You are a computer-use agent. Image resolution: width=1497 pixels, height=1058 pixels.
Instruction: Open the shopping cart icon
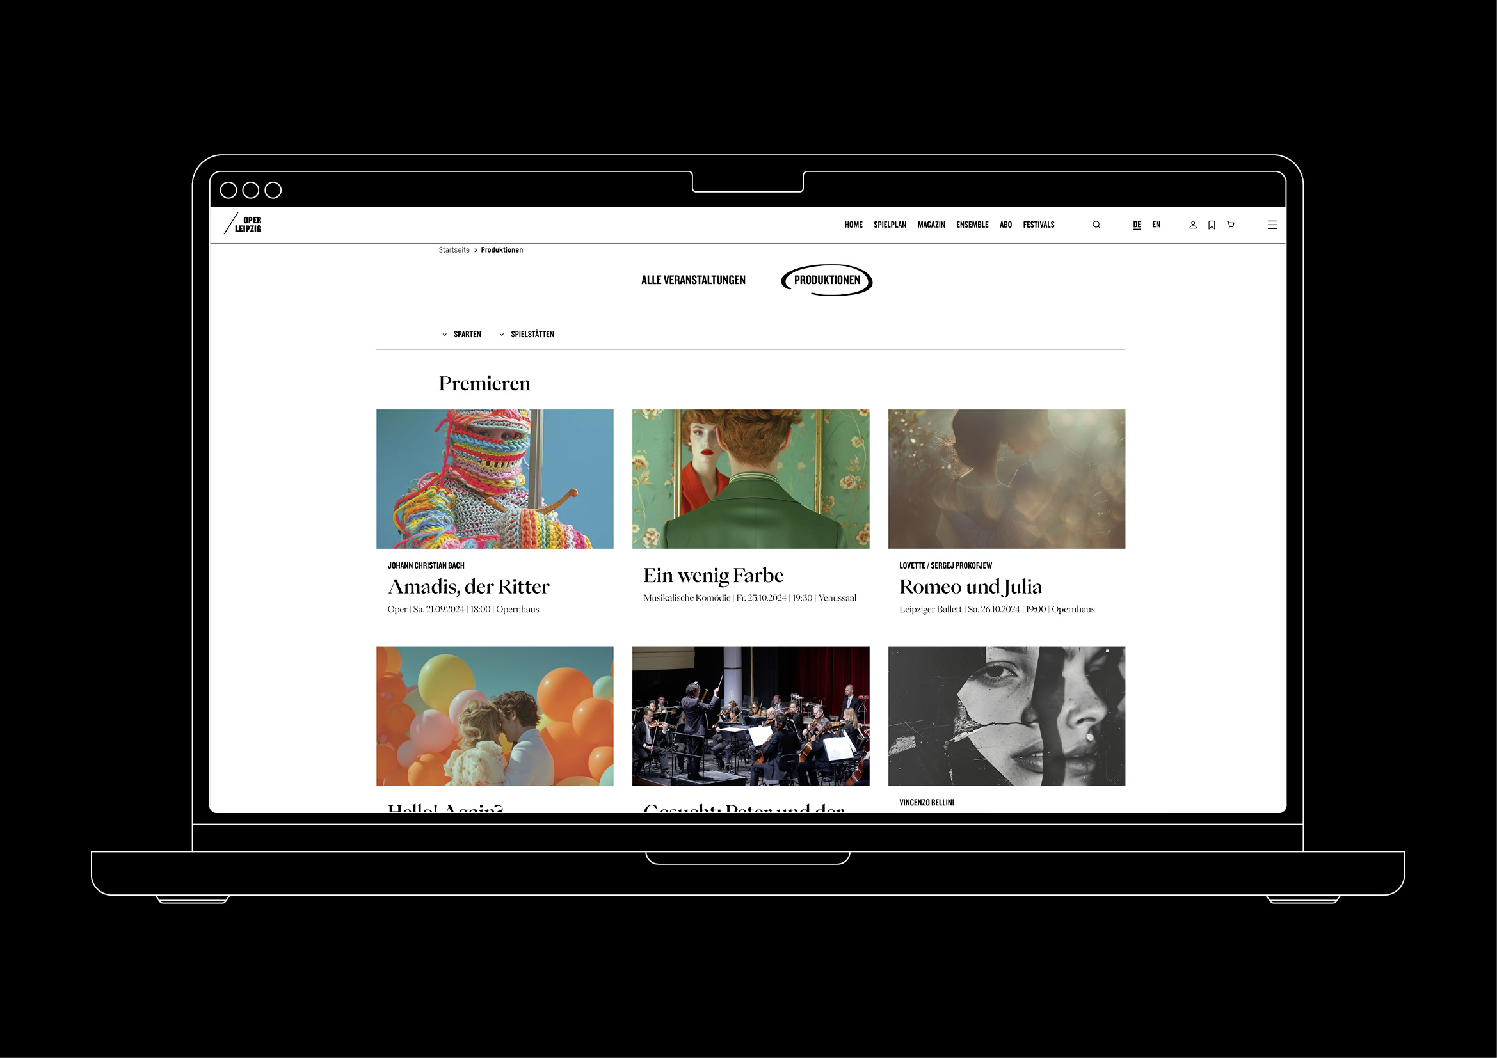pos(1230,225)
